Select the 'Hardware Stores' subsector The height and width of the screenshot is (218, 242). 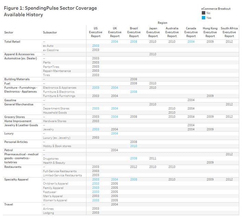click(55, 121)
